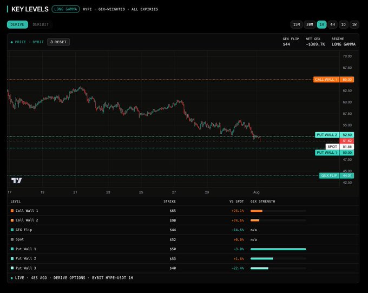Click the RESET chart button

tap(58, 42)
